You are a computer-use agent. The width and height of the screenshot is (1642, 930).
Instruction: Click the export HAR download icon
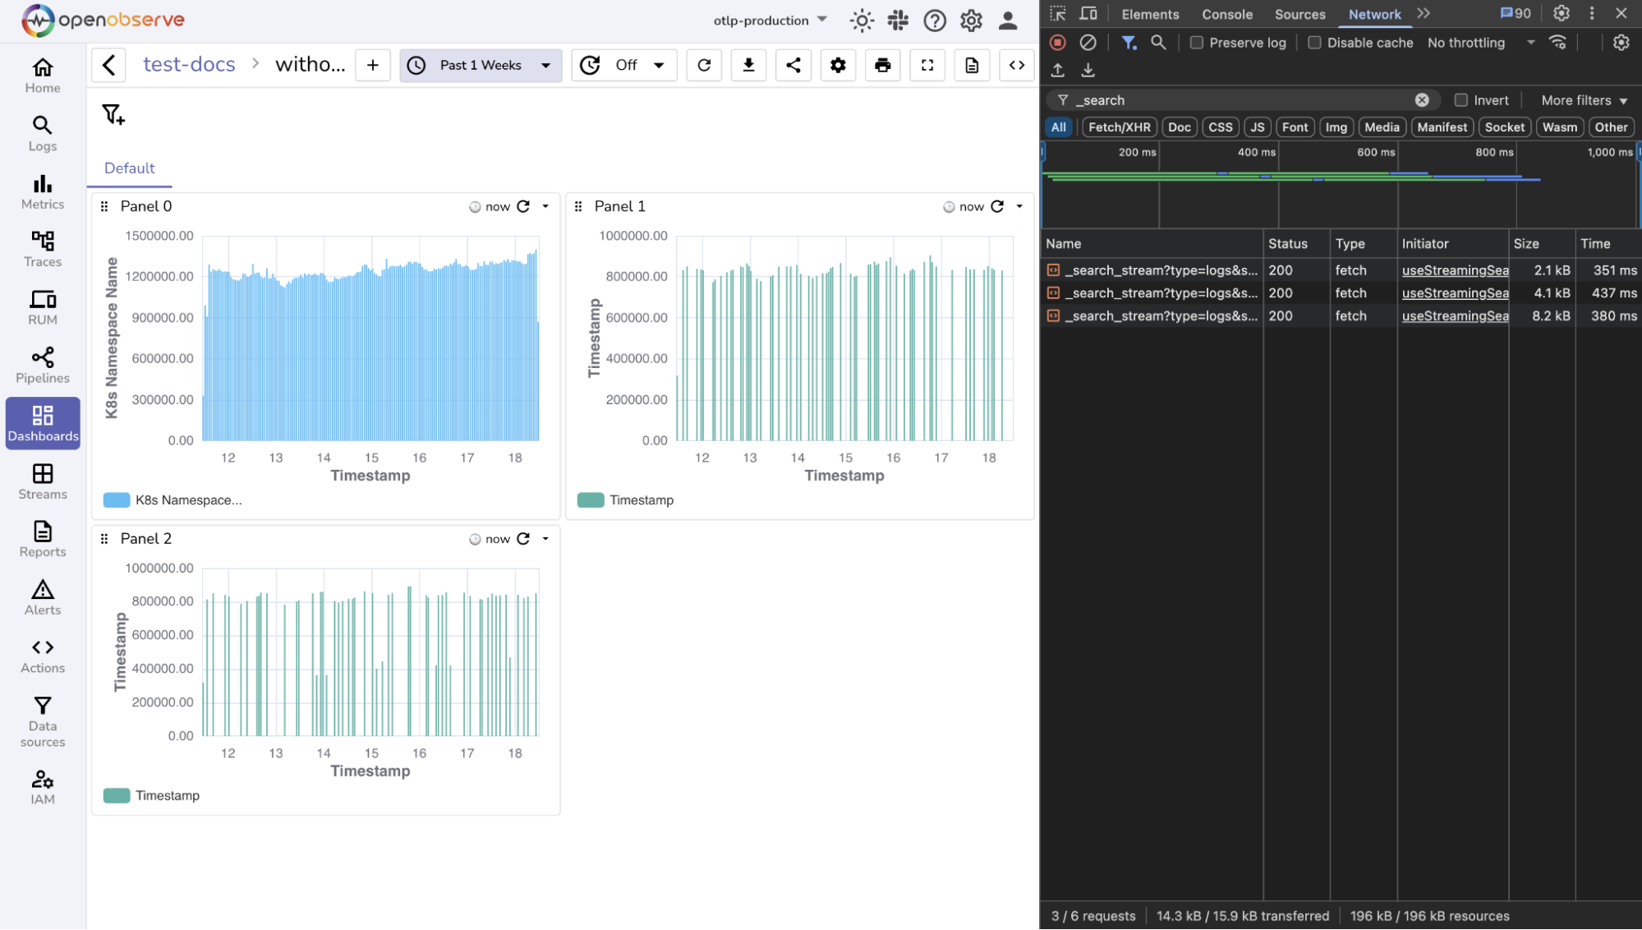click(1088, 71)
